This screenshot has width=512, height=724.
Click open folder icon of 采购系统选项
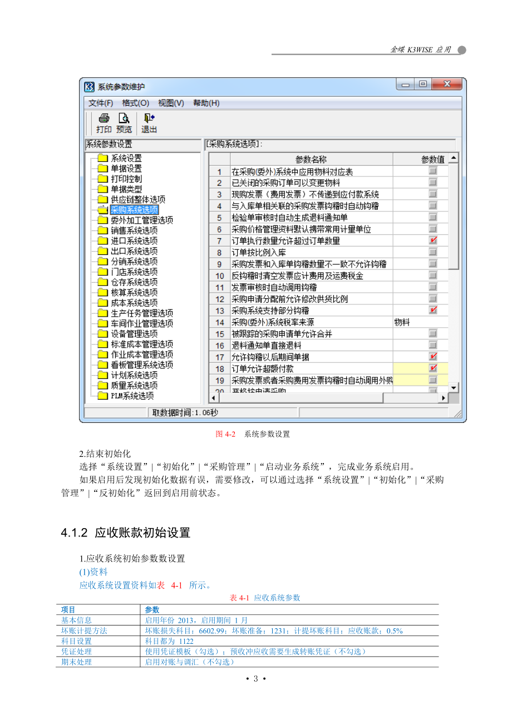click(102, 210)
